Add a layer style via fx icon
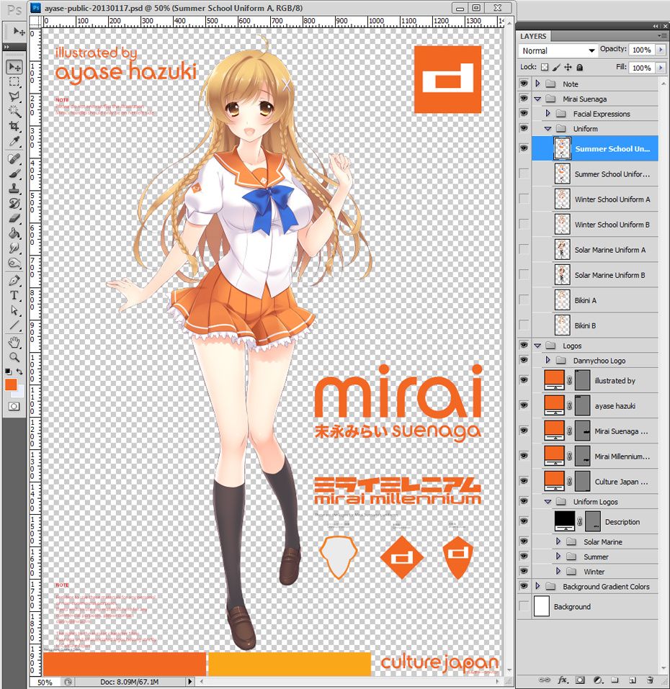This screenshot has height=689, width=670. click(562, 680)
